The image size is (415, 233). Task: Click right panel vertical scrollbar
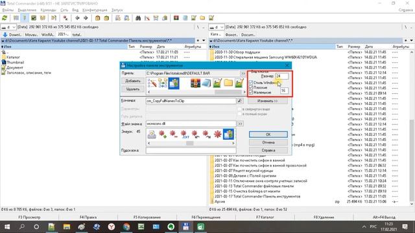(412, 128)
